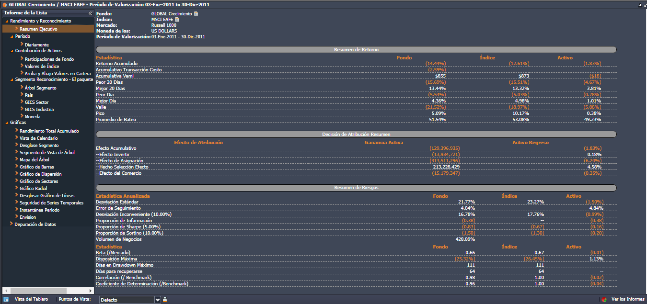
Task: Click the download icon in title bar
Action: (x=640, y=5)
